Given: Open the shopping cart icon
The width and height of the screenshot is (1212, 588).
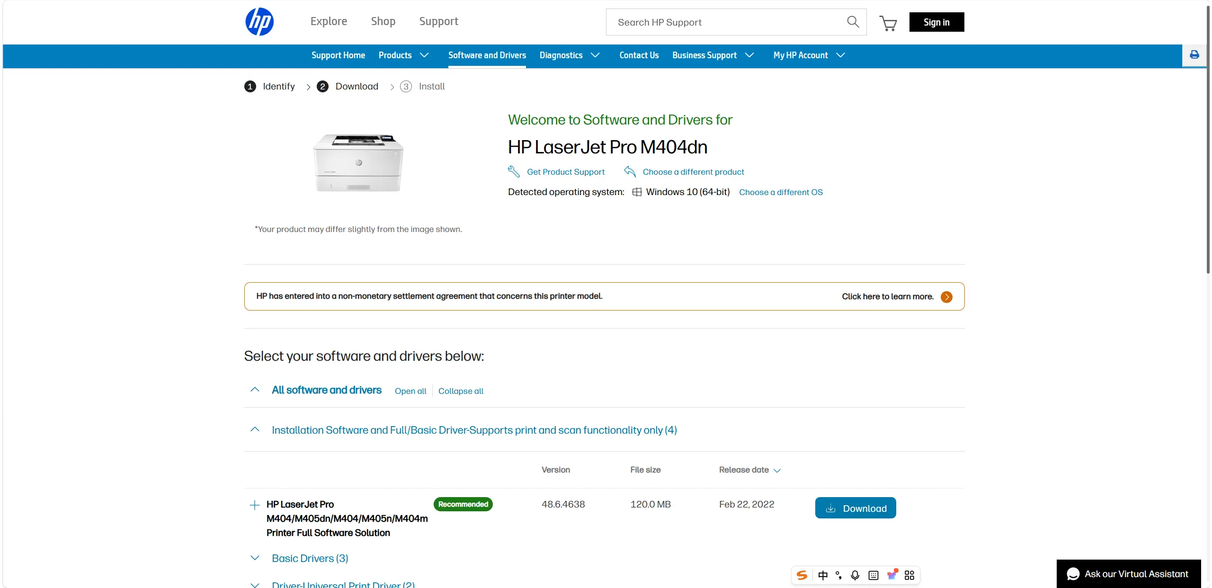Looking at the screenshot, I should [x=888, y=23].
